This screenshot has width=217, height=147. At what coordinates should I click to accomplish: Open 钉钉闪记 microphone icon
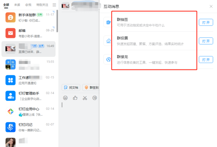click(10, 127)
